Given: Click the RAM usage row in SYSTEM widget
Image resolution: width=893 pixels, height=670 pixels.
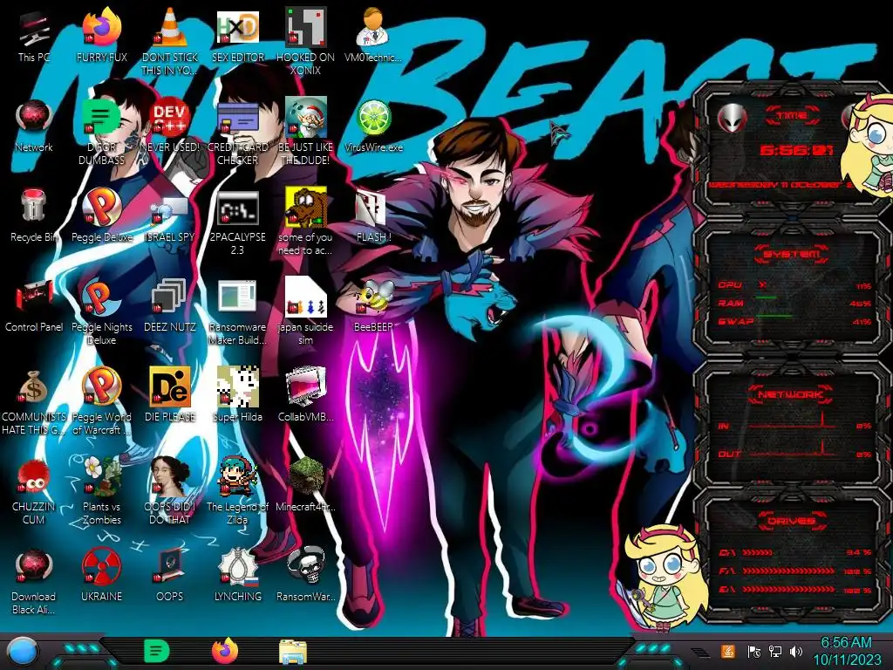Looking at the screenshot, I should click(x=794, y=303).
